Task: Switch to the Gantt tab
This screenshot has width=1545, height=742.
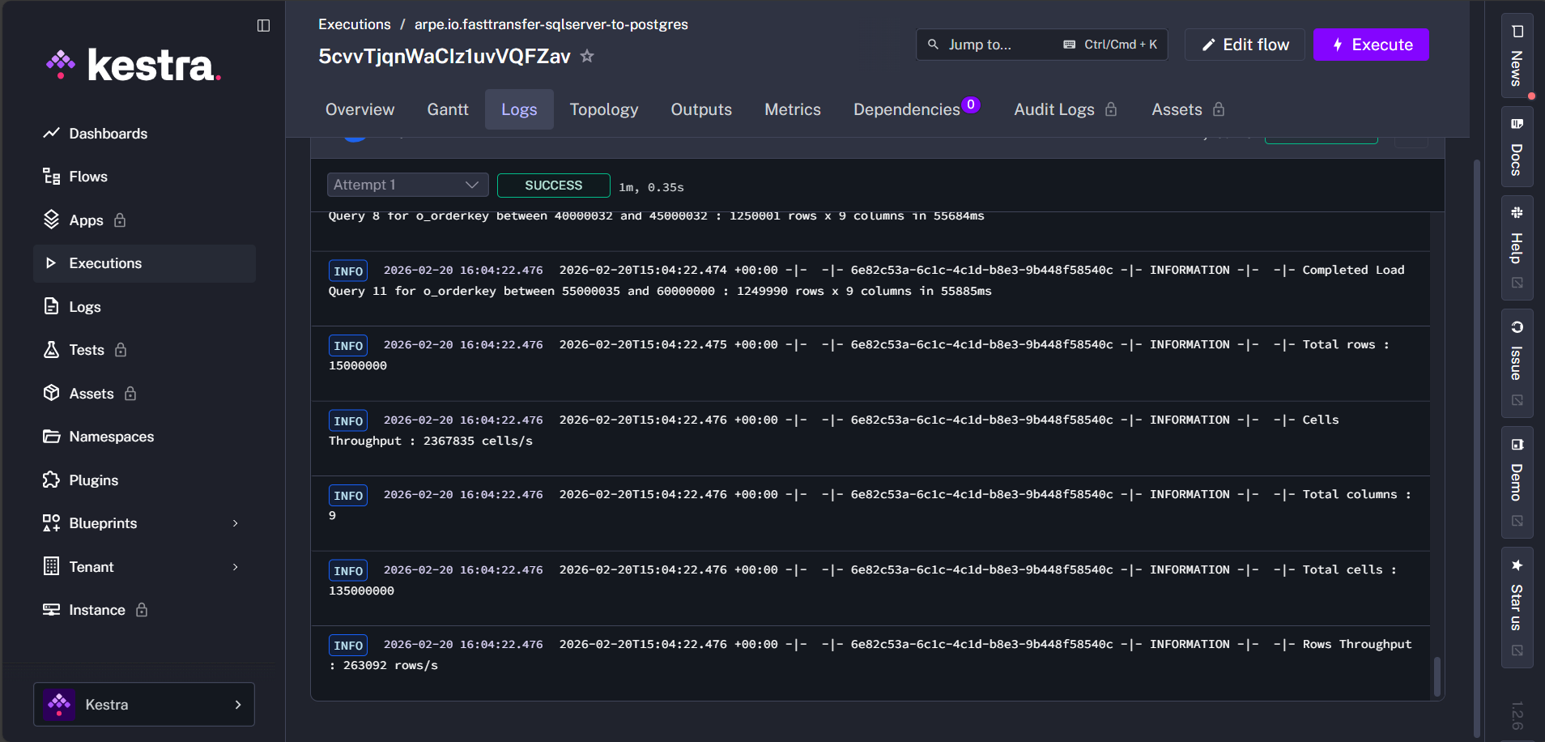Action: (447, 109)
